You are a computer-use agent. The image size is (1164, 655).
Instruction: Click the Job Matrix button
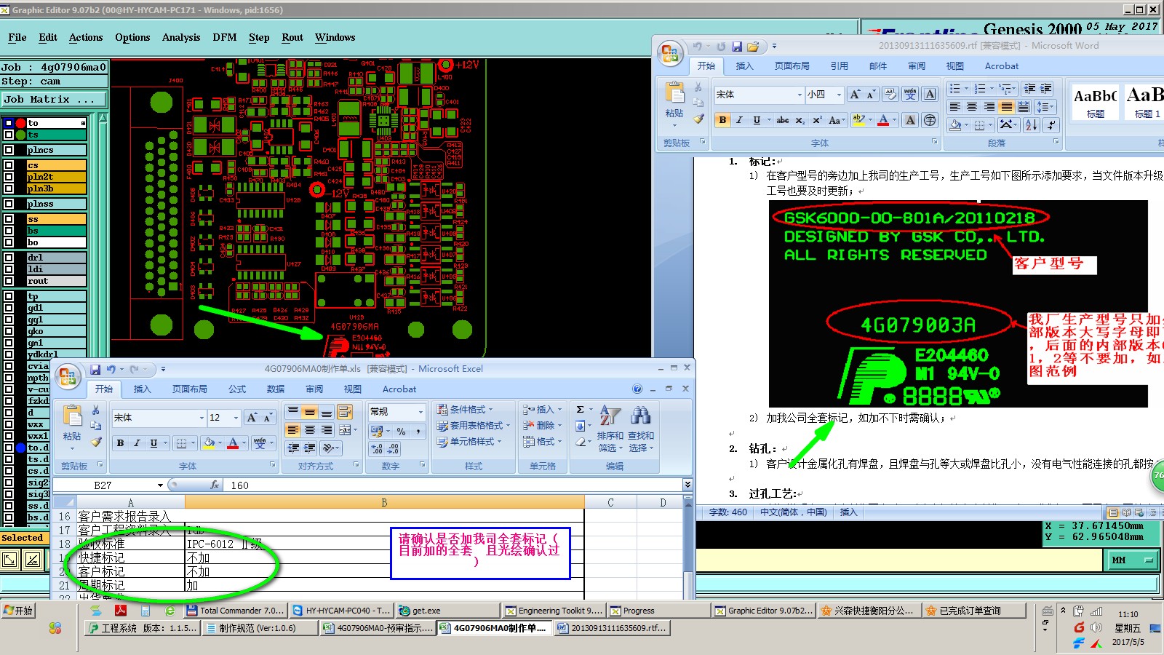[x=53, y=100]
